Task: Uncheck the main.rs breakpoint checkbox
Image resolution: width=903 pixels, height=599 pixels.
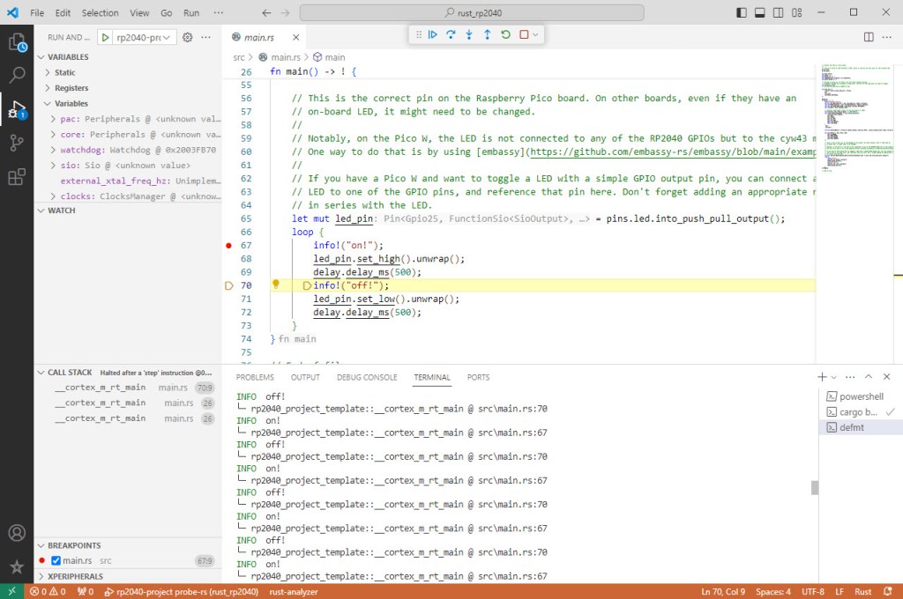Action: pyautogui.click(x=56, y=560)
